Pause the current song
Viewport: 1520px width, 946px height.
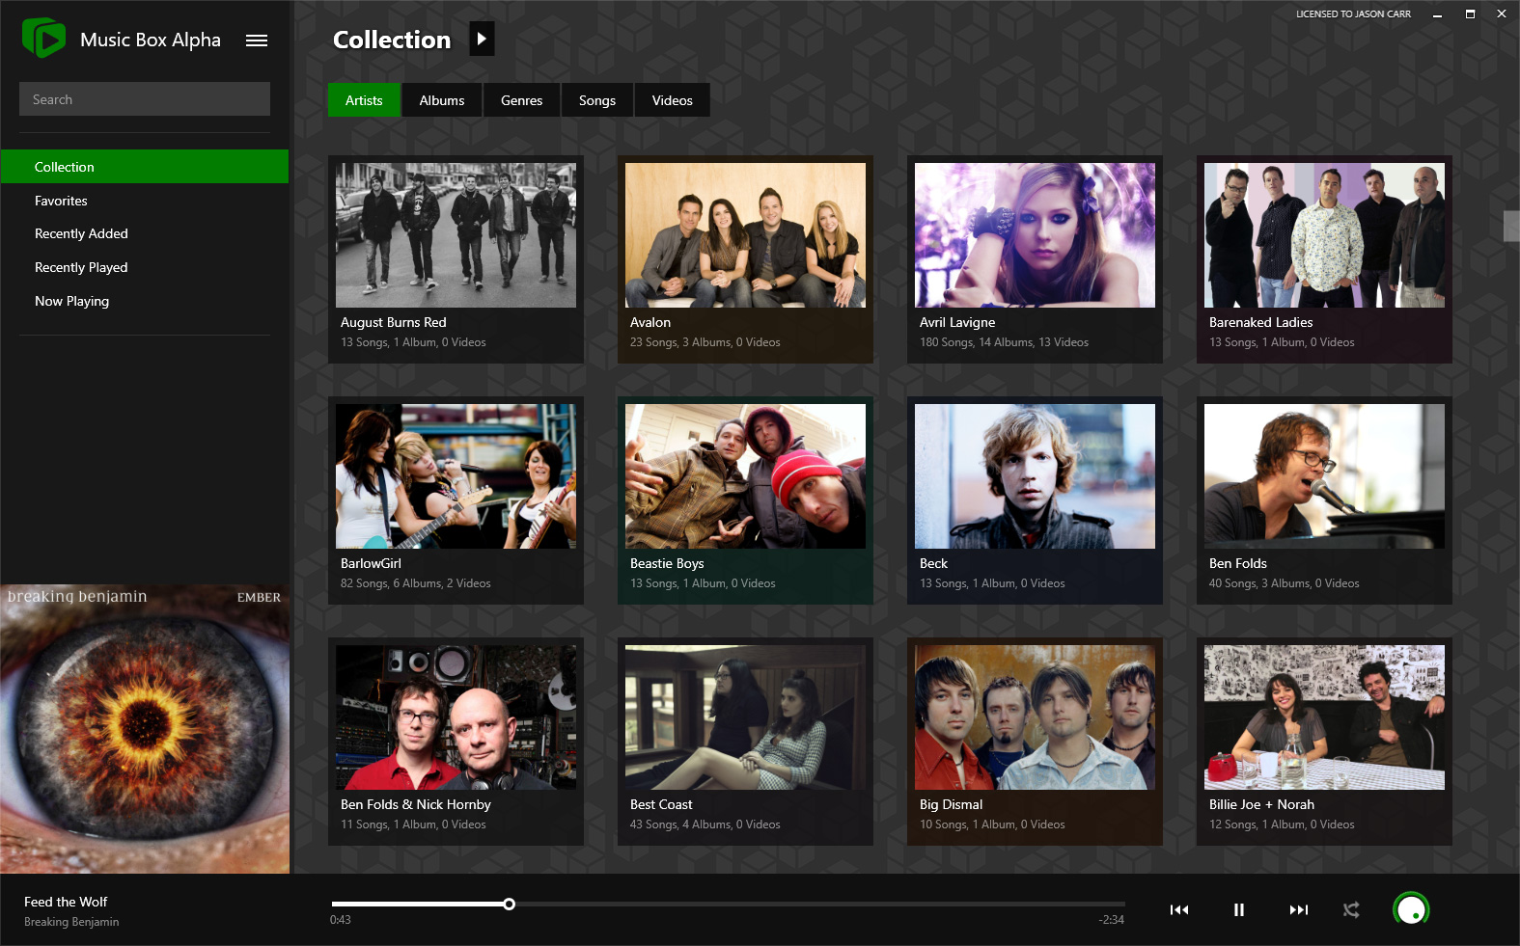point(1239,909)
